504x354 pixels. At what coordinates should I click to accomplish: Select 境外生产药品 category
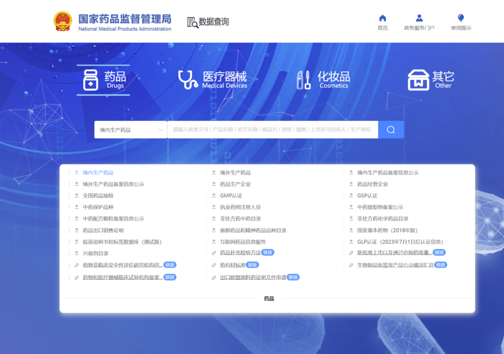pos(235,173)
